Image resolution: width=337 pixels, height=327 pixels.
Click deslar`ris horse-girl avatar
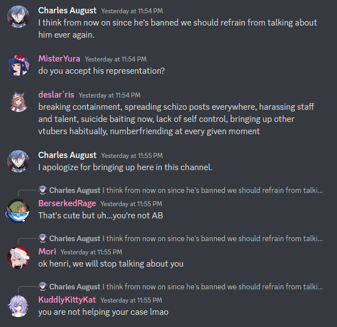pyautogui.click(x=18, y=101)
